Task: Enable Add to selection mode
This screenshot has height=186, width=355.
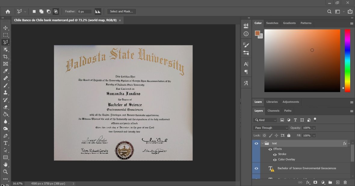Action: tap(41, 11)
